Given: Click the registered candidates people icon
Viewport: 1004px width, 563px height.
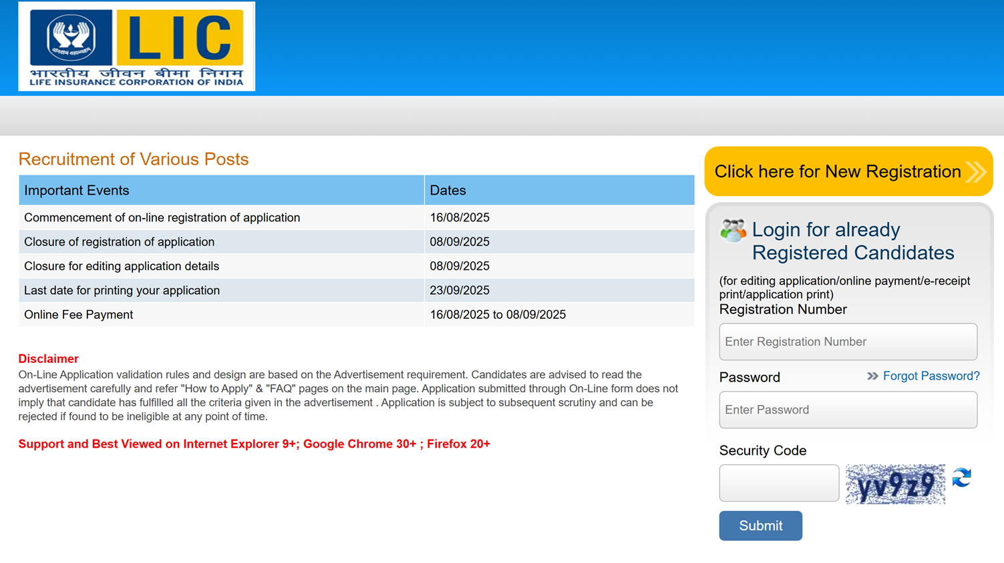Looking at the screenshot, I should coord(733,230).
